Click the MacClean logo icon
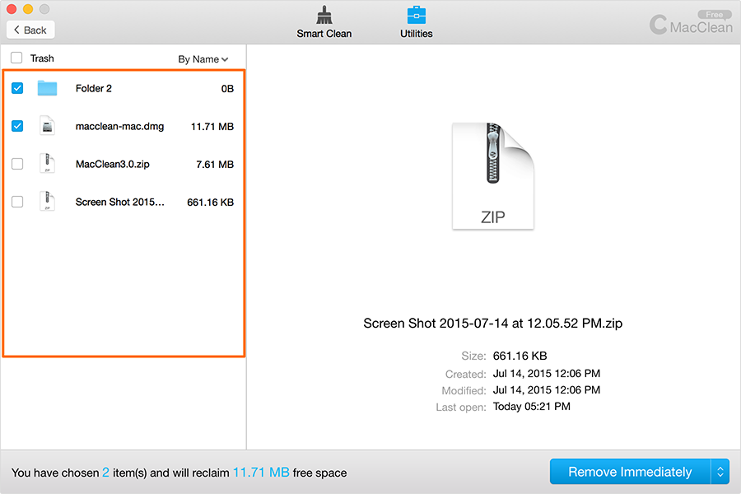741x494 pixels. pyautogui.click(x=658, y=24)
